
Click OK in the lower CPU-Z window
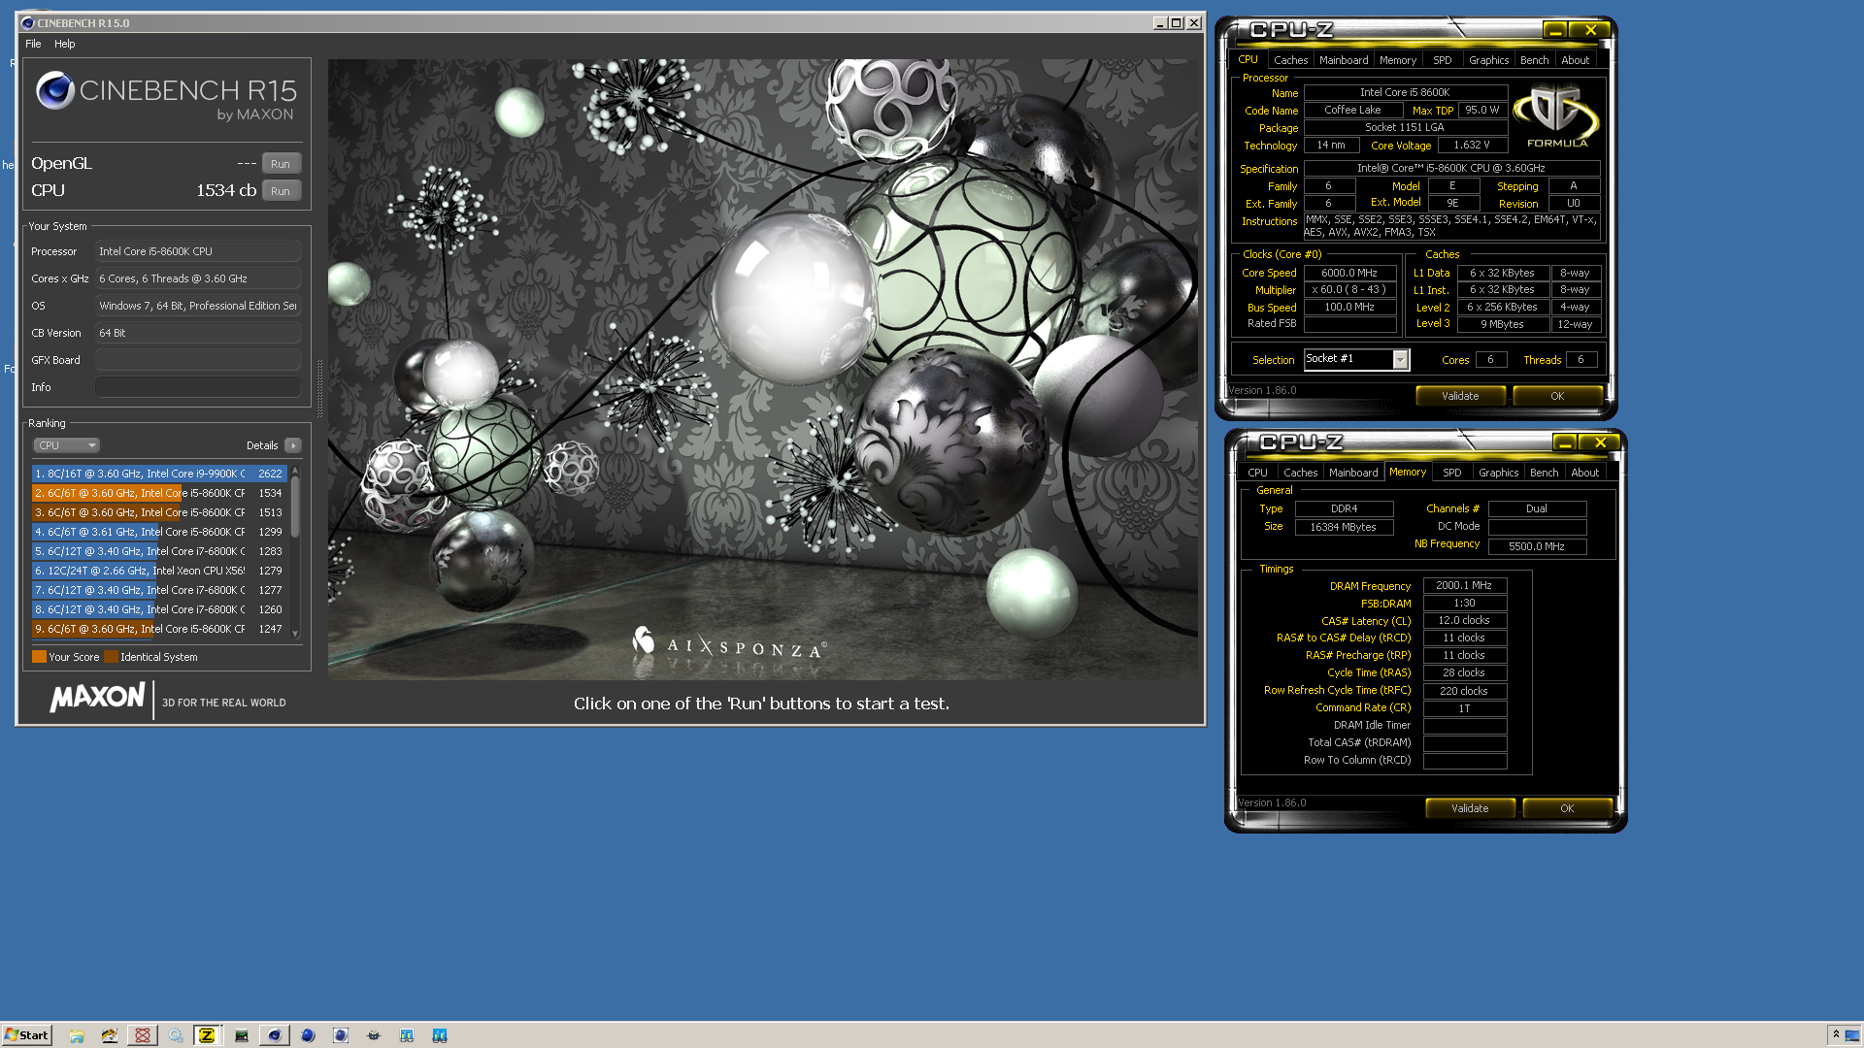[x=1567, y=808]
